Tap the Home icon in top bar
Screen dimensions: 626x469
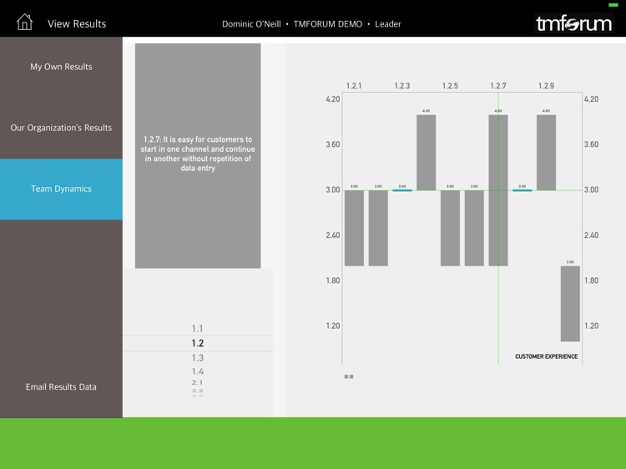click(24, 22)
